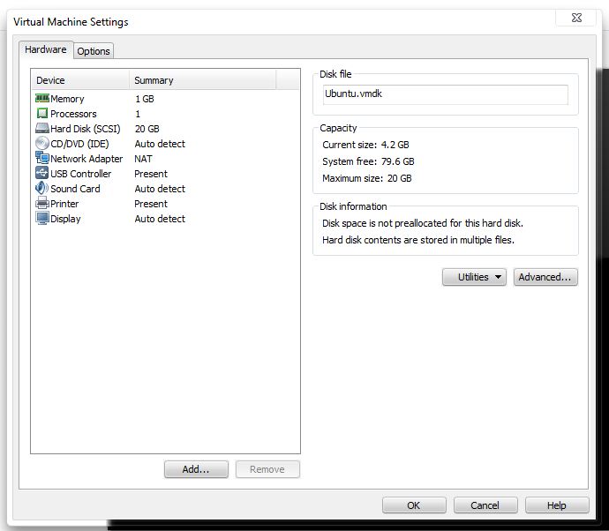The width and height of the screenshot is (609, 531).
Task: Click the greyed Remove button
Action: 267,469
